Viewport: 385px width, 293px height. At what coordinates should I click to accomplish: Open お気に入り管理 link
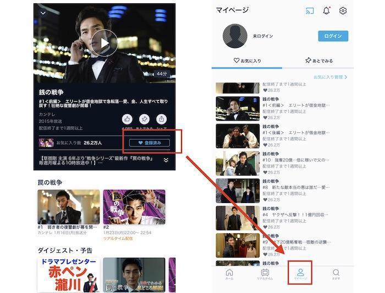point(330,77)
